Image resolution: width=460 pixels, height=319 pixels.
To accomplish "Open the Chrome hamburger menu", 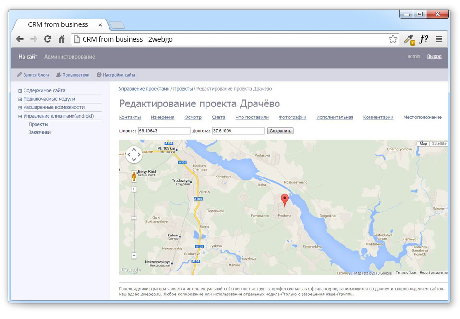I will [439, 39].
